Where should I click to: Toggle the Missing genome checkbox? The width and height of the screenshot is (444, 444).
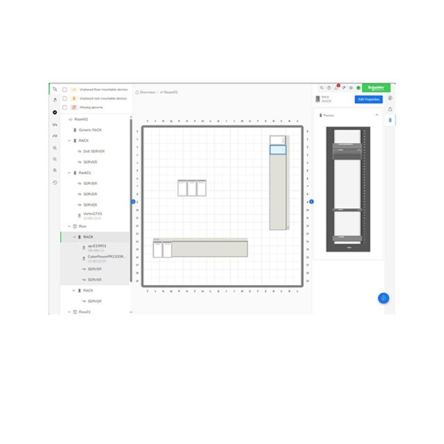[64, 107]
